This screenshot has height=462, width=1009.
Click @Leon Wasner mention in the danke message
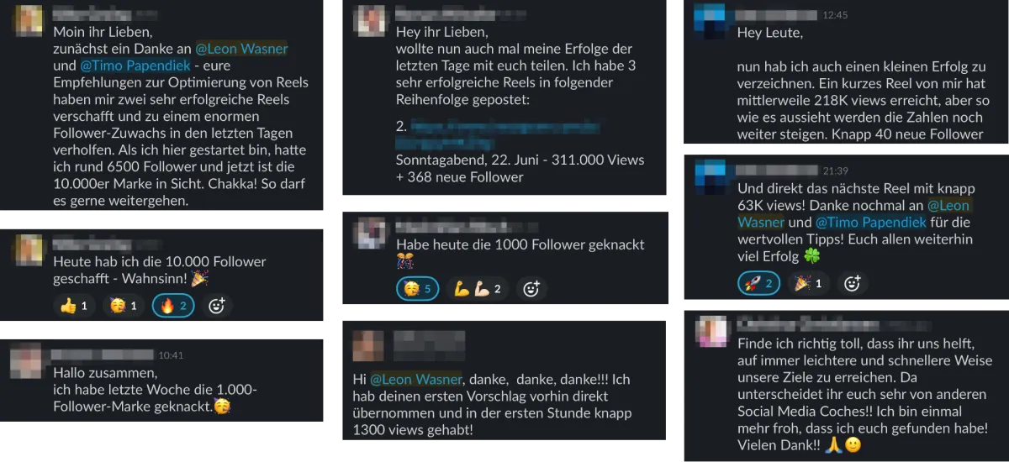[415, 379]
